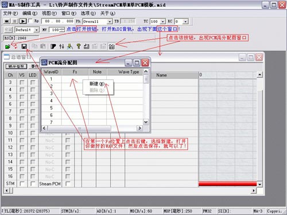Save the file with floppy disk icon
The image size is (287, 215).
pos(24,47)
